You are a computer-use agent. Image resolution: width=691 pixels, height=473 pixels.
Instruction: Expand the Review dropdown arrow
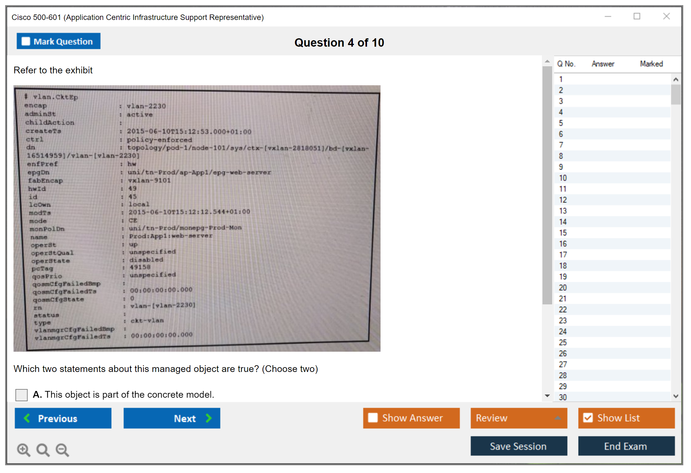coord(558,418)
